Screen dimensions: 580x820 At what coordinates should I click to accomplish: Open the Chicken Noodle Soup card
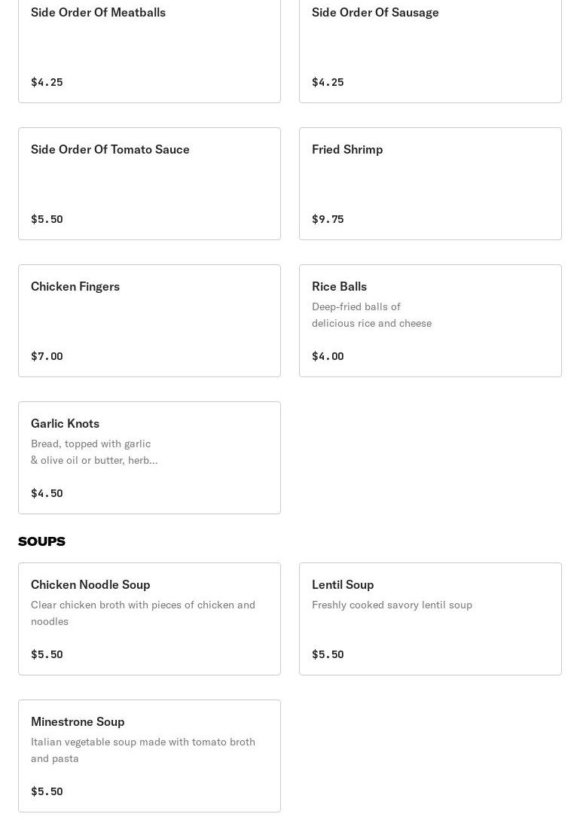149,619
